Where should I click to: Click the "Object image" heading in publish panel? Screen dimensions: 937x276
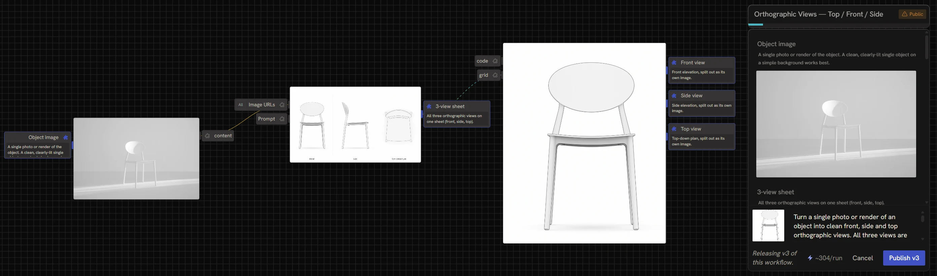tap(776, 44)
